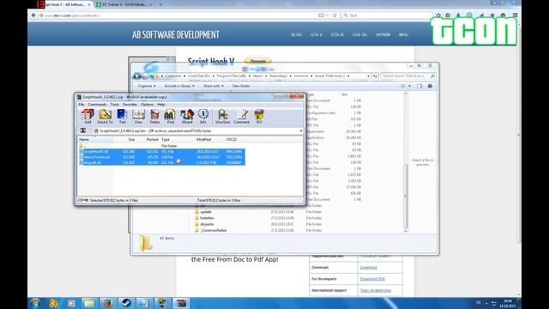Viewport: 549px width, 309px height.
Task: Select the parent folder row in WinRAR
Action: (x=161, y=146)
